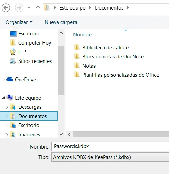Click the Sitios recientes icon
The height and width of the screenshot is (174, 169).
[x=13, y=61]
